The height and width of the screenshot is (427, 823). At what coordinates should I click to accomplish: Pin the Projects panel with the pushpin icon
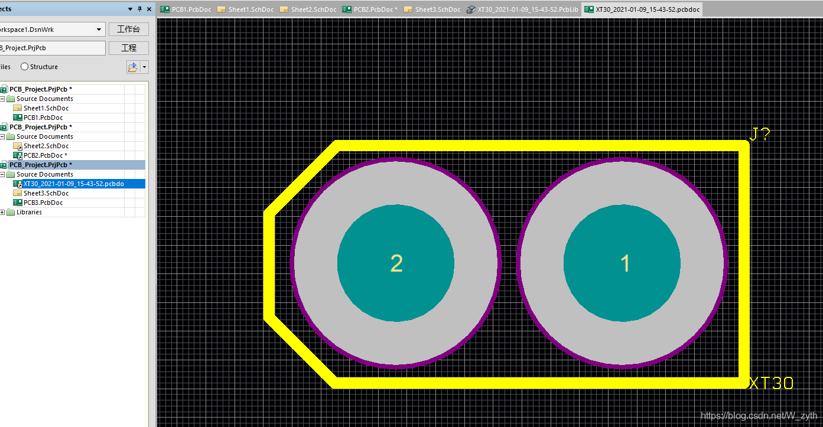point(139,9)
